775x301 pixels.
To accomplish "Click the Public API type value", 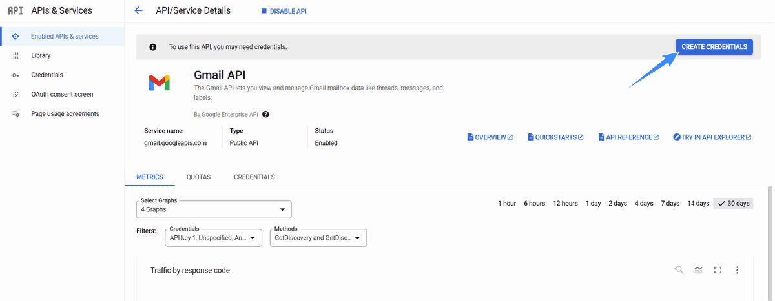I will [x=245, y=143].
